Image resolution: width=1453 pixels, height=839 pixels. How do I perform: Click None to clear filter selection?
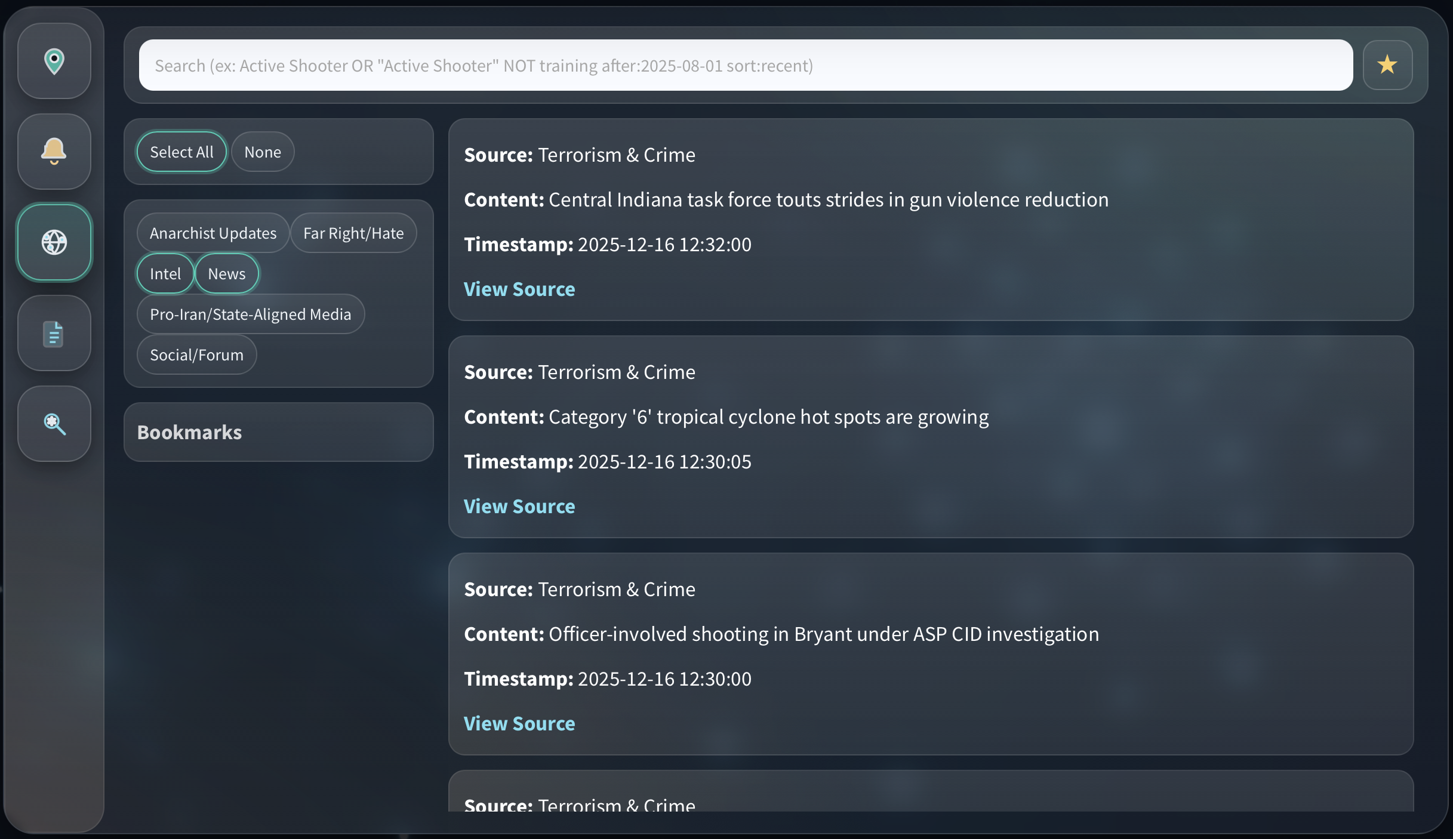click(x=262, y=152)
